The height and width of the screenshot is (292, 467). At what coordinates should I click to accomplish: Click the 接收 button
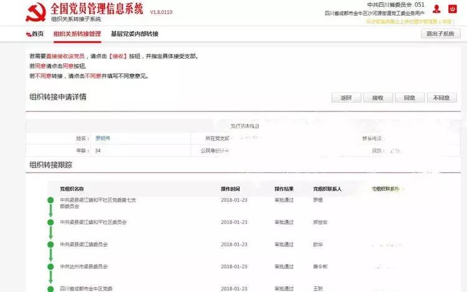378,98
